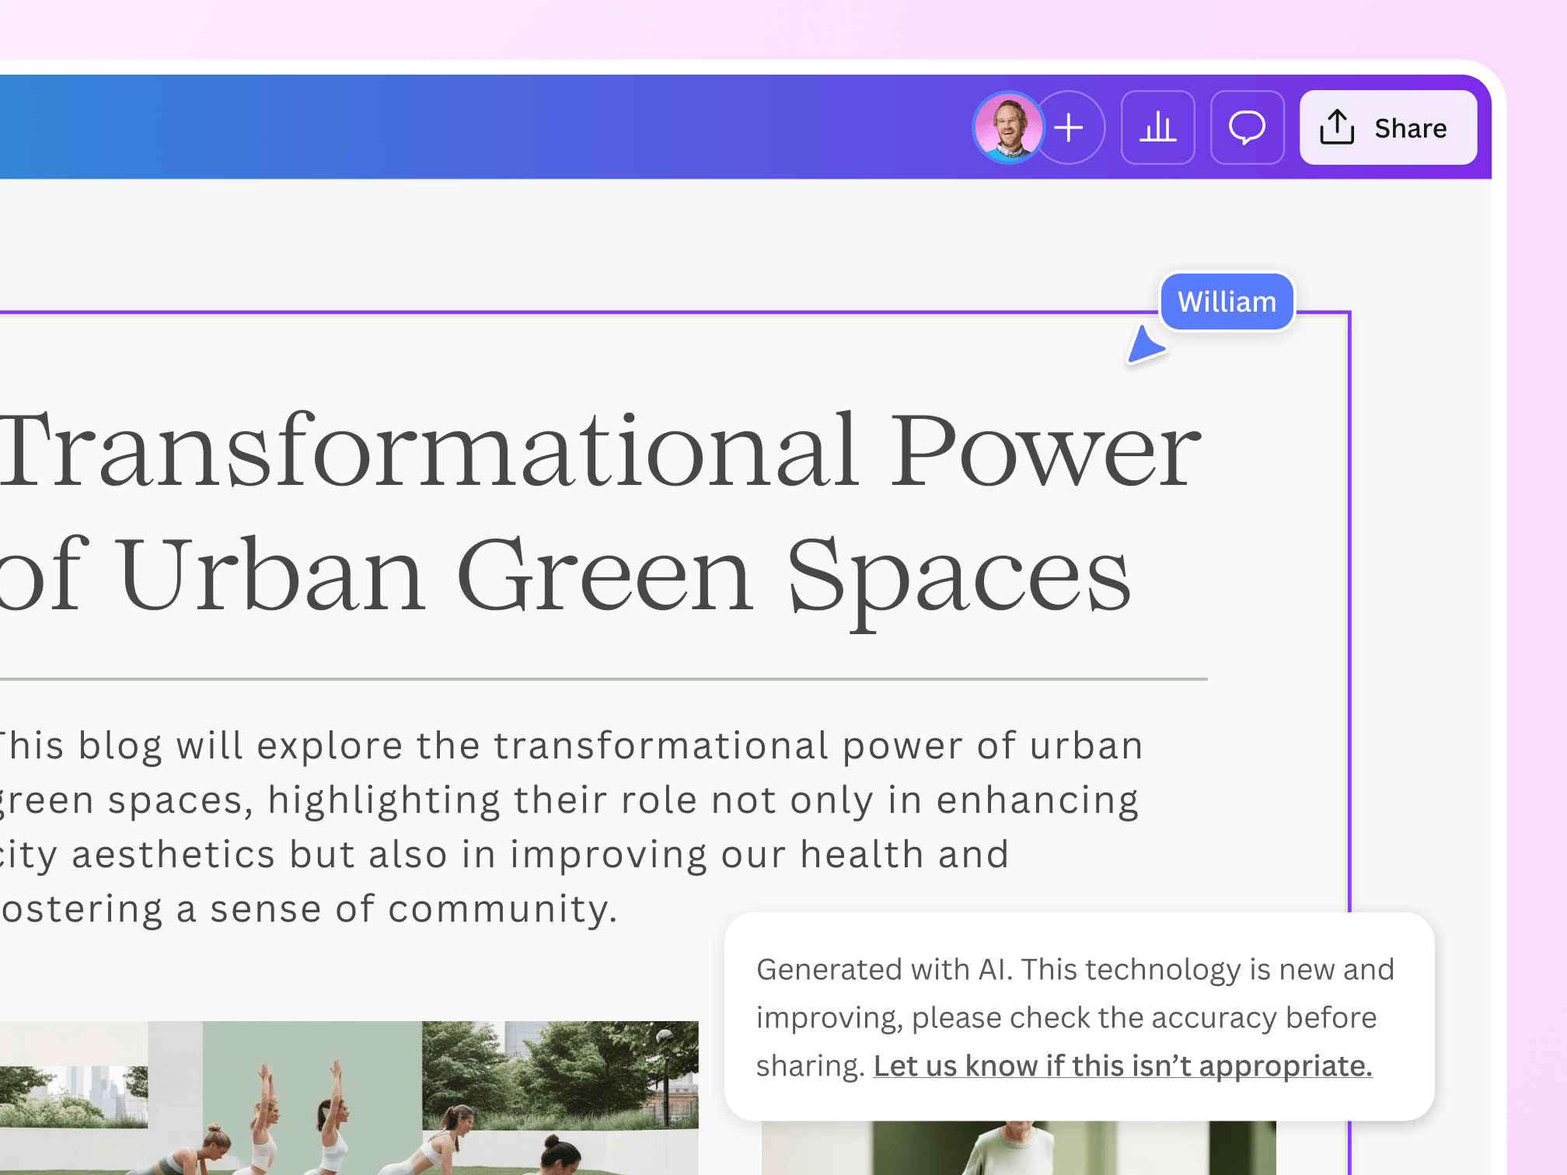The width and height of the screenshot is (1567, 1175).
Task: Select William's collaborator name tag
Action: pyautogui.click(x=1227, y=301)
